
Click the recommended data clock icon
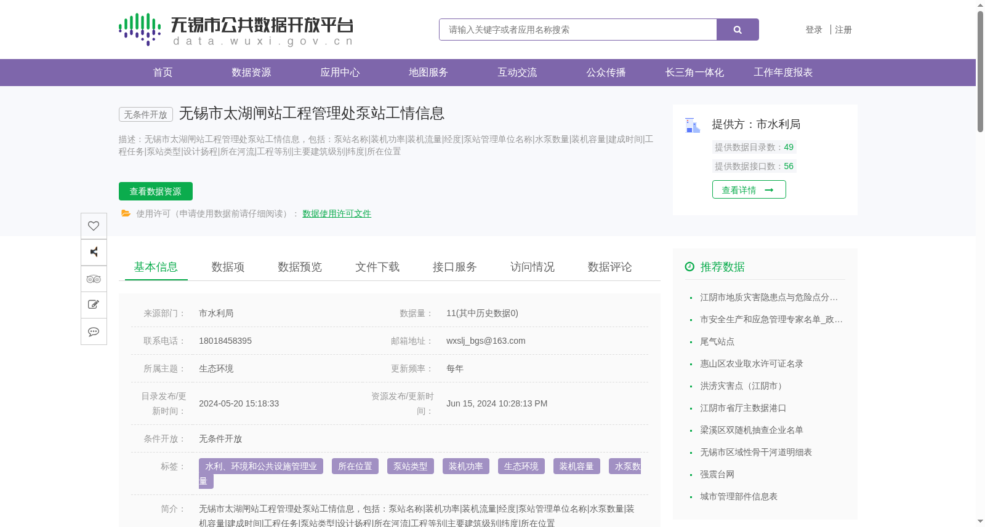pyautogui.click(x=689, y=266)
